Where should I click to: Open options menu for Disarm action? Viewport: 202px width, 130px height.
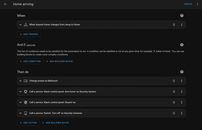[x=182, y=102]
